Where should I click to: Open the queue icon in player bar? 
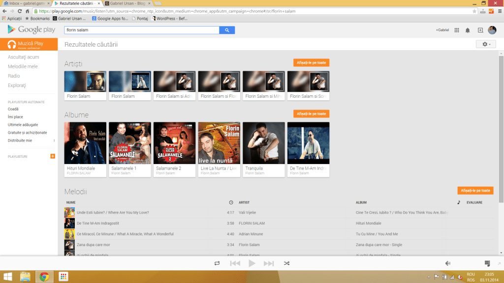tap(487, 263)
